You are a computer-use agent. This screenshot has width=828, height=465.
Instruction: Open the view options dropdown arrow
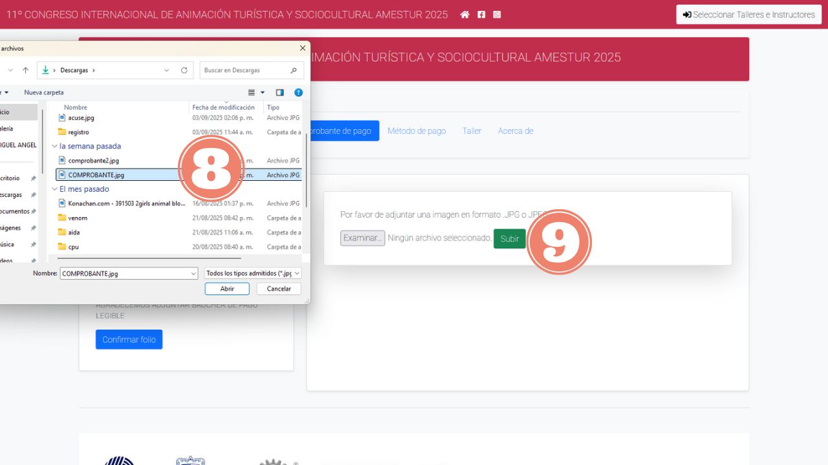263,92
